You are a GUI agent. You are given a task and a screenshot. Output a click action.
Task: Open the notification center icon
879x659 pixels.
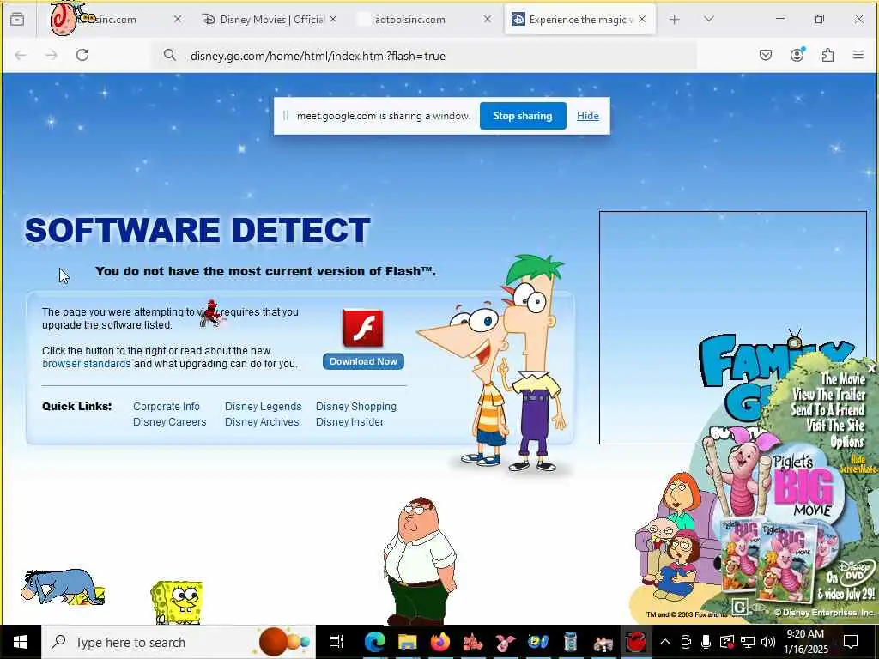[851, 642]
